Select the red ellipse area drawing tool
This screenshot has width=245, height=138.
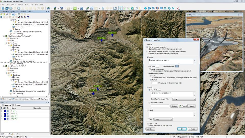pyautogui.click(x=157, y=8)
